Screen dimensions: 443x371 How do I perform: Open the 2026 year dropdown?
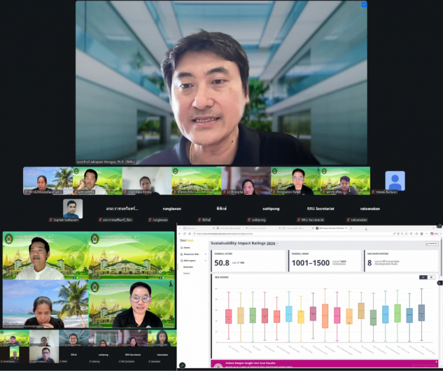click(273, 244)
